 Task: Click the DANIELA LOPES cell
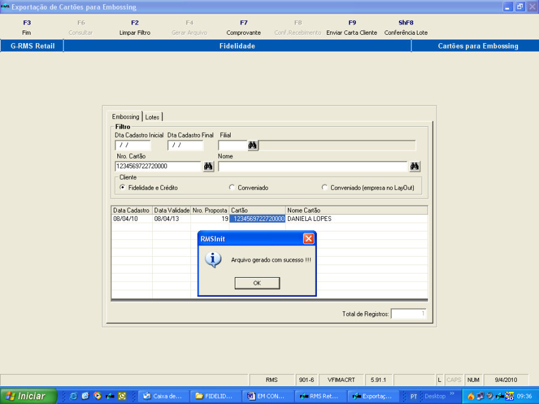coord(357,219)
